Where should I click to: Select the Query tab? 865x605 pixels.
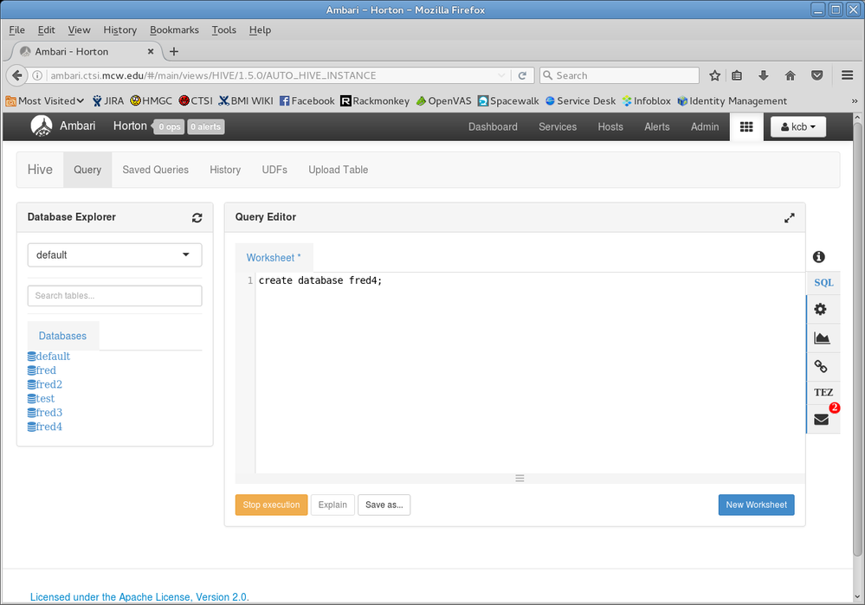(87, 170)
